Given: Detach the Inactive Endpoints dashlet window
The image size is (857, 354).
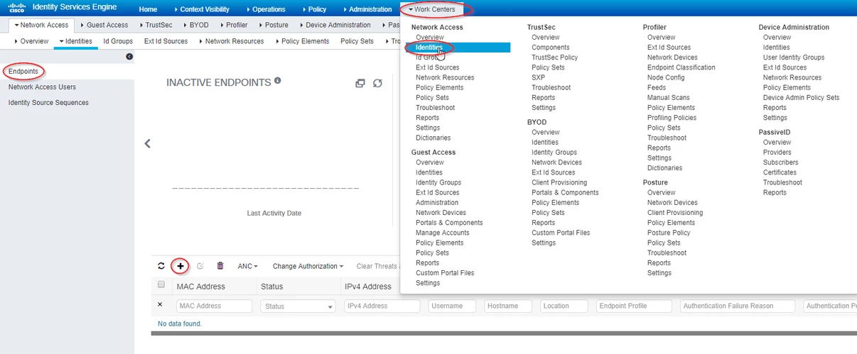Looking at the screenshot, I should [x=360, y=83].
